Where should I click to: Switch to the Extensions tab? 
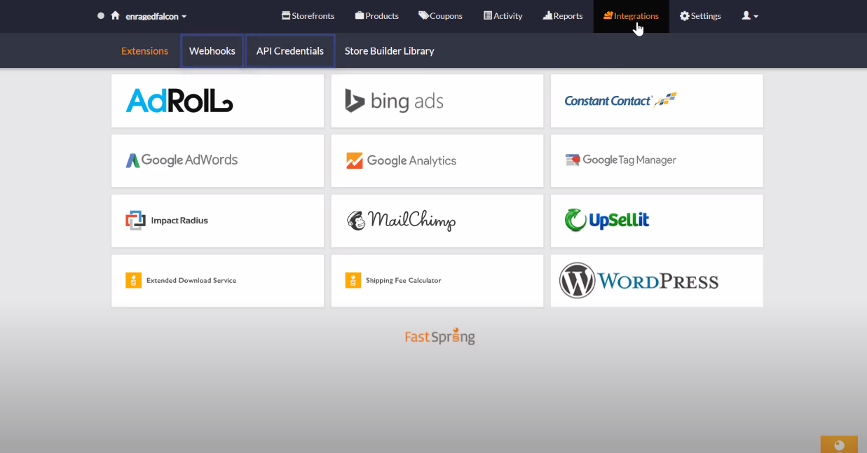144,51
